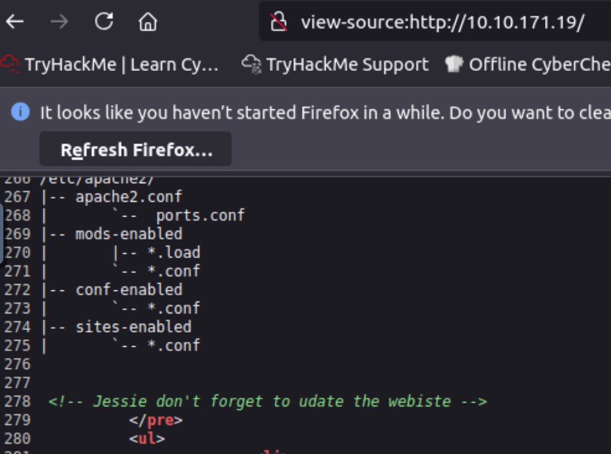The width and height of the screenshot is (611, 454).
Task: Click the ul tag on line 280
Action: coord(147,438)
